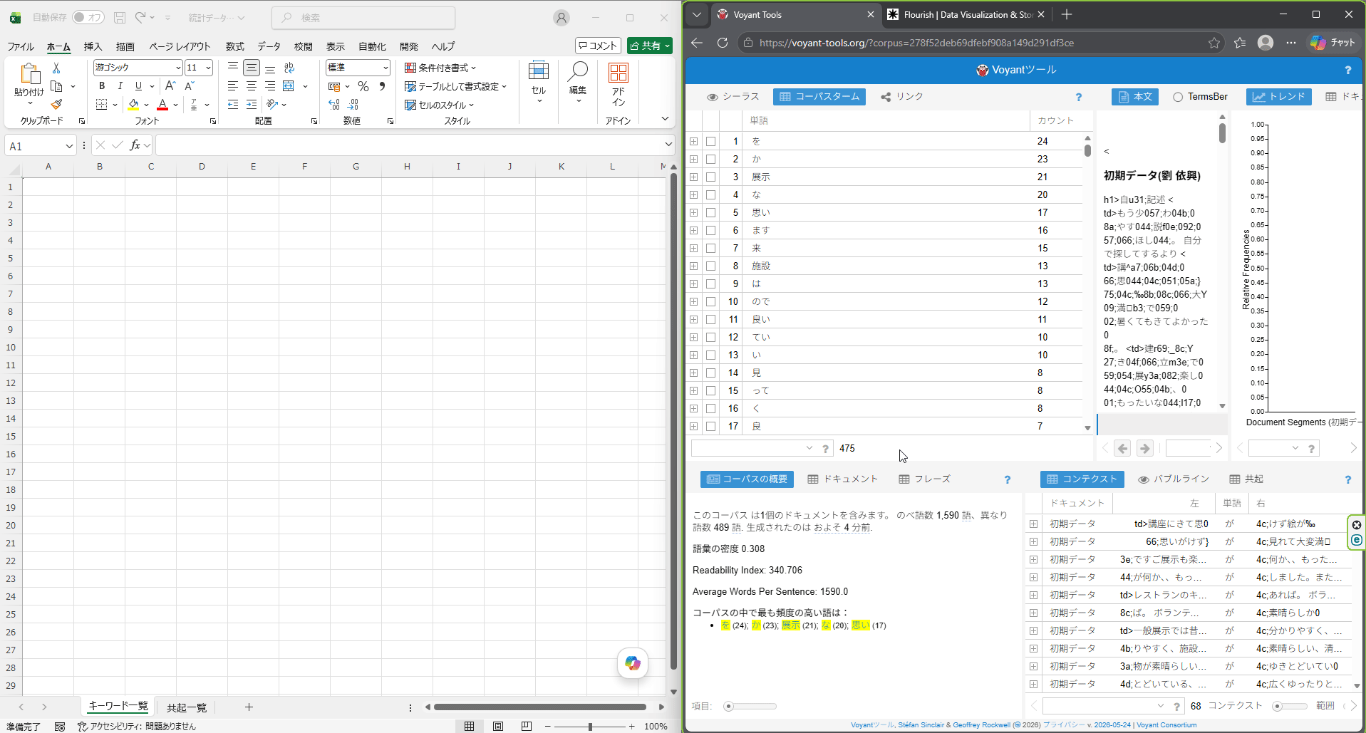The height and width of the screenshot is (733, 1366).
Task: Click the Copy icon in Excel clipboard group
Action: tap(57, 86)
